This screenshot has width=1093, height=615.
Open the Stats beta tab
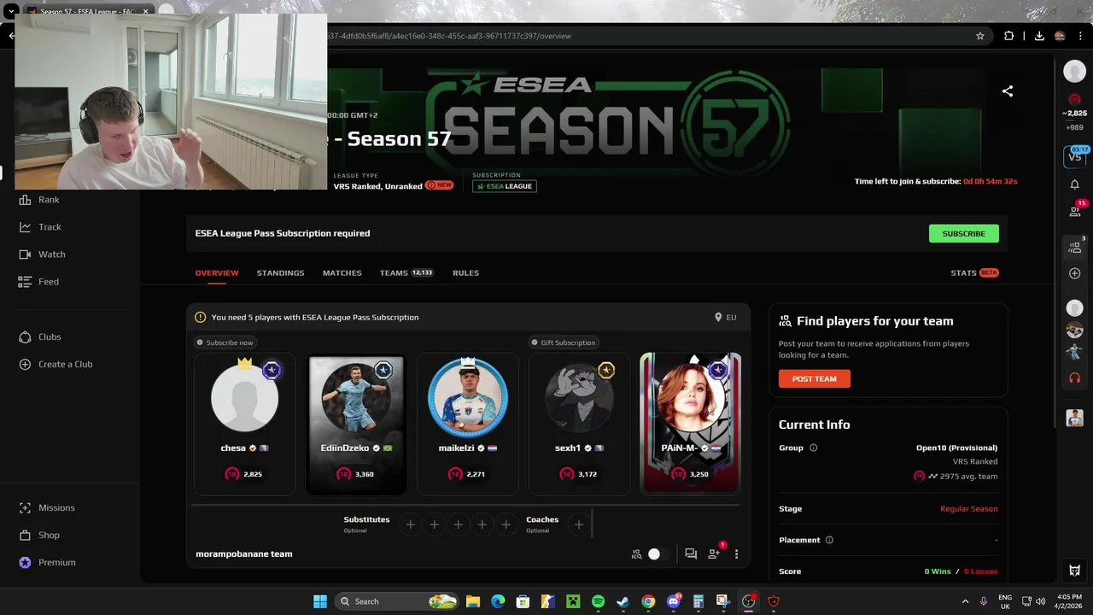[974, 272]
